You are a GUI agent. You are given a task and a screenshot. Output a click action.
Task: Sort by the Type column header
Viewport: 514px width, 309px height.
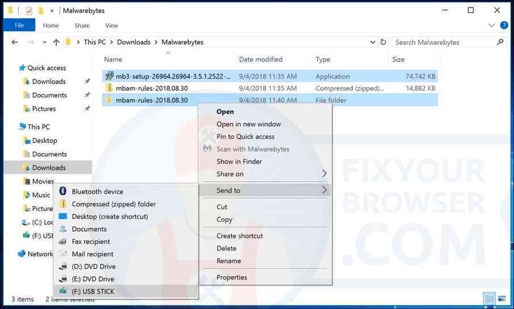(323, 59)
